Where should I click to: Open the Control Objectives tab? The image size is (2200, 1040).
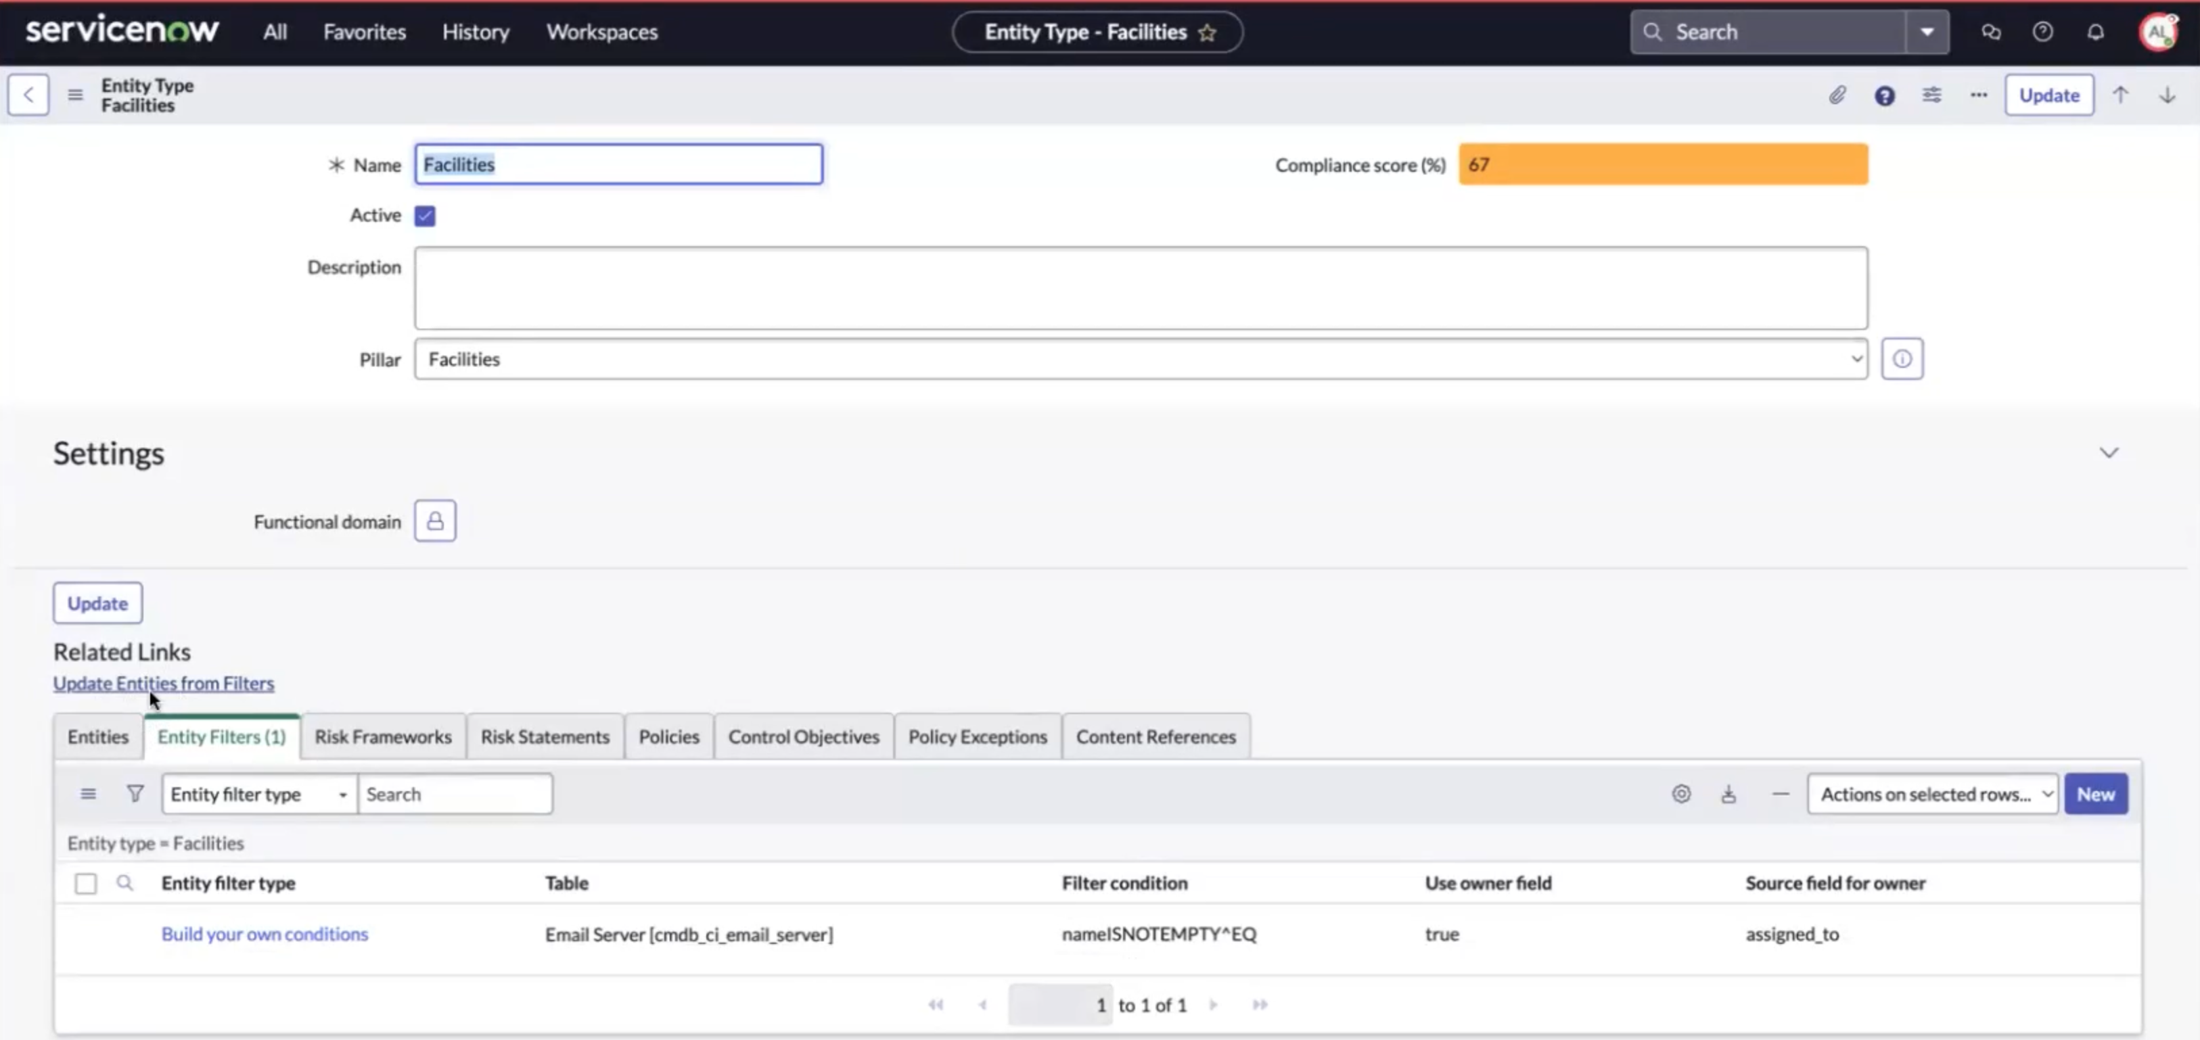tap(804, 736)
